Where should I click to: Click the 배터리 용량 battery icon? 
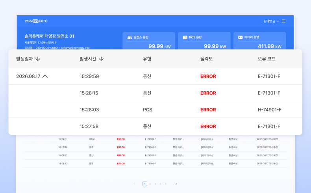(240, 37)
